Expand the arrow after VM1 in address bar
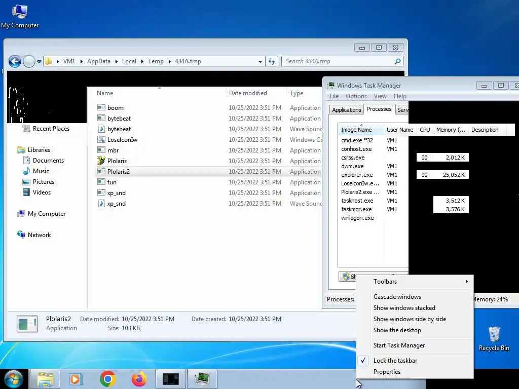This screenshot has width=519, height=389. point(82,61)
